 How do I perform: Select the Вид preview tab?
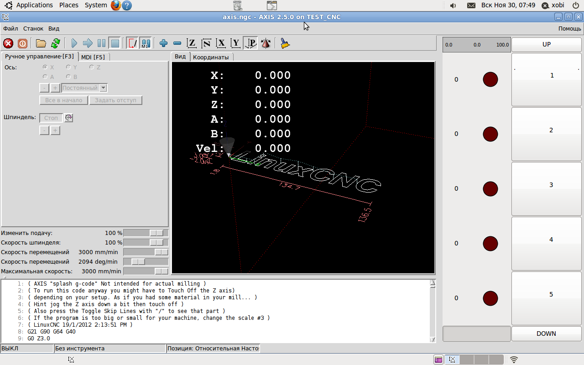[x=180, y=56]
